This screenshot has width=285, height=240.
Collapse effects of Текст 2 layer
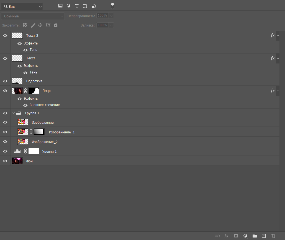click(x=278, y=36)
